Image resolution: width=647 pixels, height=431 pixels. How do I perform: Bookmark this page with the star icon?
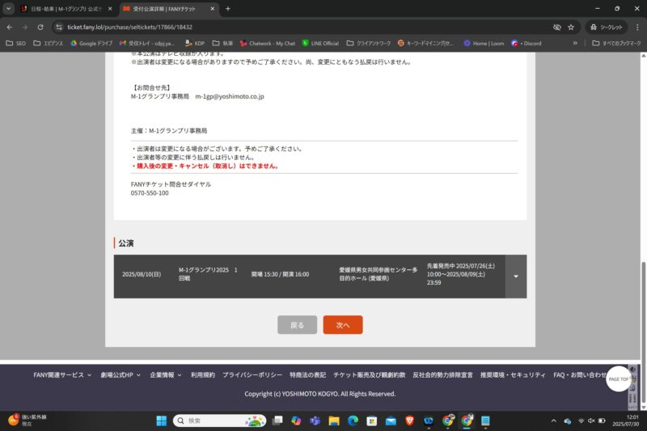click(571, 27)
